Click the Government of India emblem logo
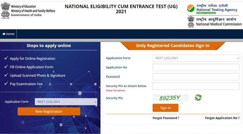Screen dimensions: 243x134 coord(5,10)
